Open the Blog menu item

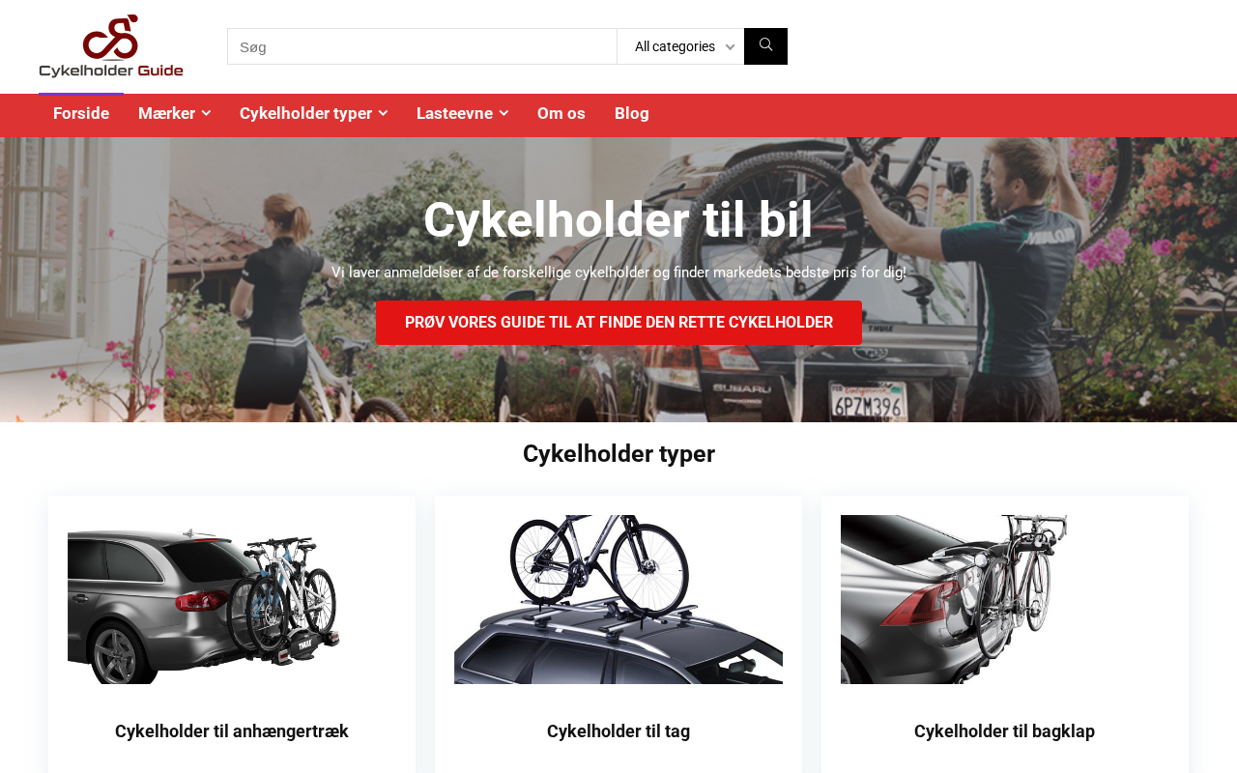coord(632,114)
